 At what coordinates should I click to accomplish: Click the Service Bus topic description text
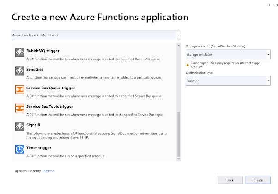(x=95, y=115)
